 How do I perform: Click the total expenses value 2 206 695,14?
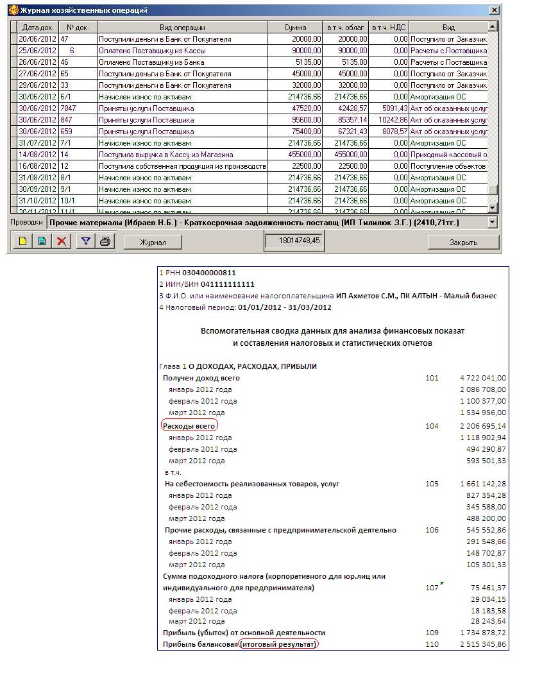coord(483,426)
